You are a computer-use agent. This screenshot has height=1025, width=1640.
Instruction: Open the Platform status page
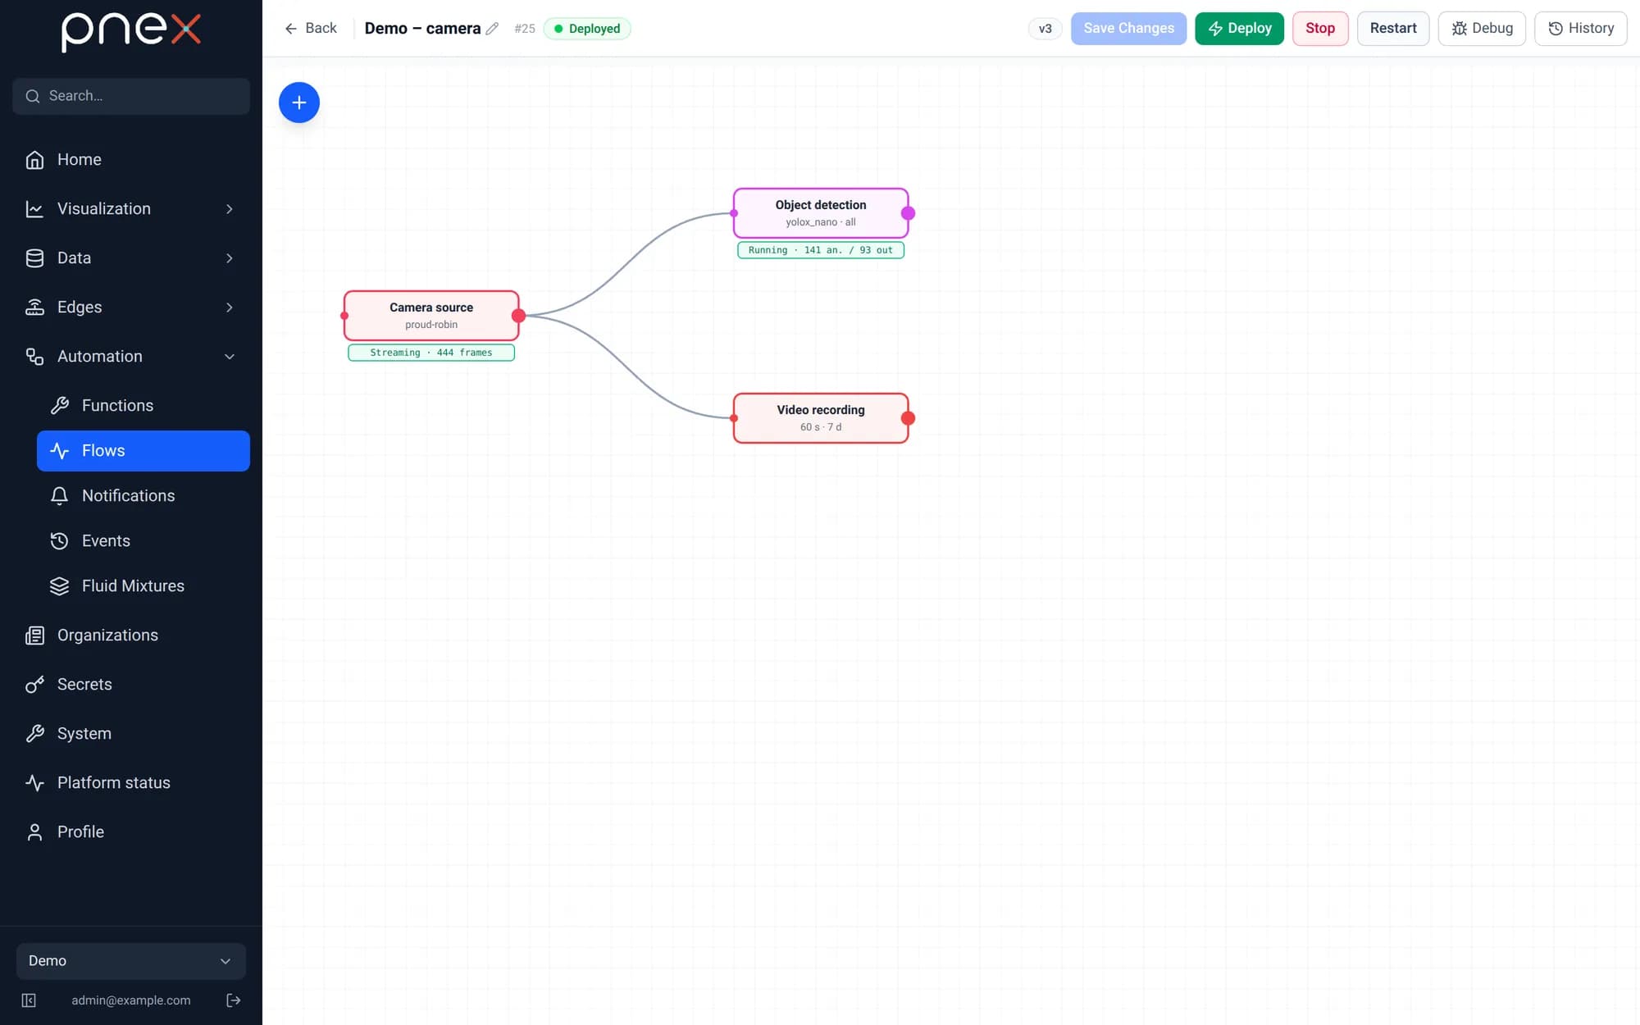click(x=131, y=783)
